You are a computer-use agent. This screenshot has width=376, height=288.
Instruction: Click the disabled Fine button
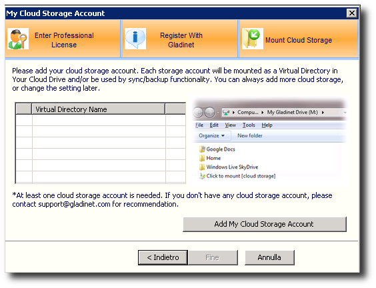pyautogui.click(x=213, y=257)
